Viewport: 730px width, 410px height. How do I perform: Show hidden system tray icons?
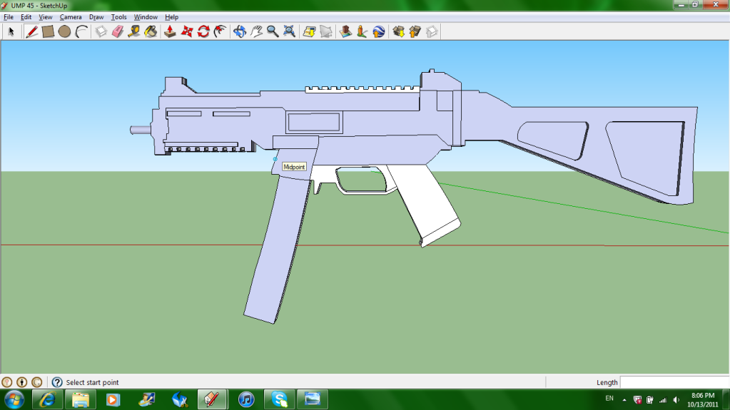[624, 400]
